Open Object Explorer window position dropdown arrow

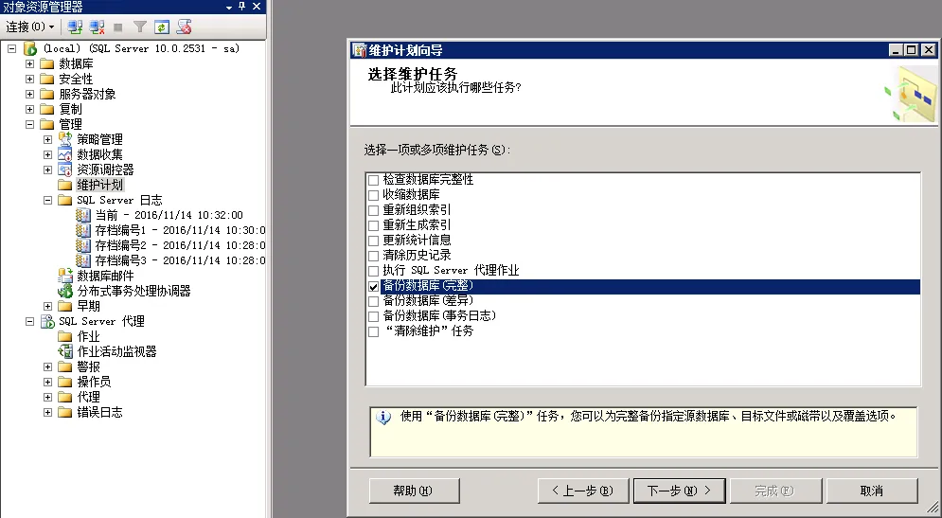coord(229,8)
